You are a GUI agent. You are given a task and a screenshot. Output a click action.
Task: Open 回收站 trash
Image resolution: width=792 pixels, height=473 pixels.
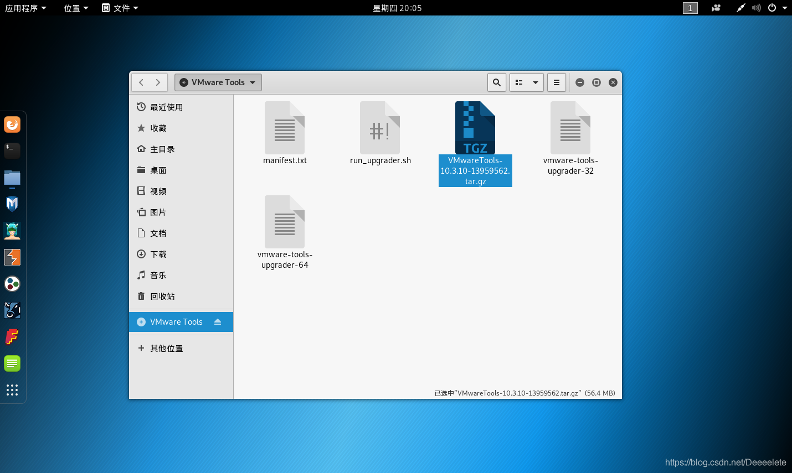click(x=181, y=297)
